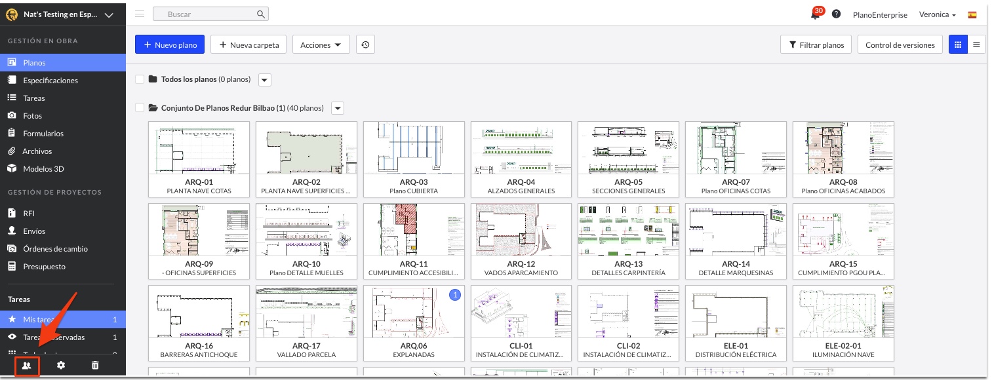The height and width of the screenshot is (380, 992).
Task: Open the CLI-02 plan thumbnail
Action: pyautogui.click(x=628, y=322)
